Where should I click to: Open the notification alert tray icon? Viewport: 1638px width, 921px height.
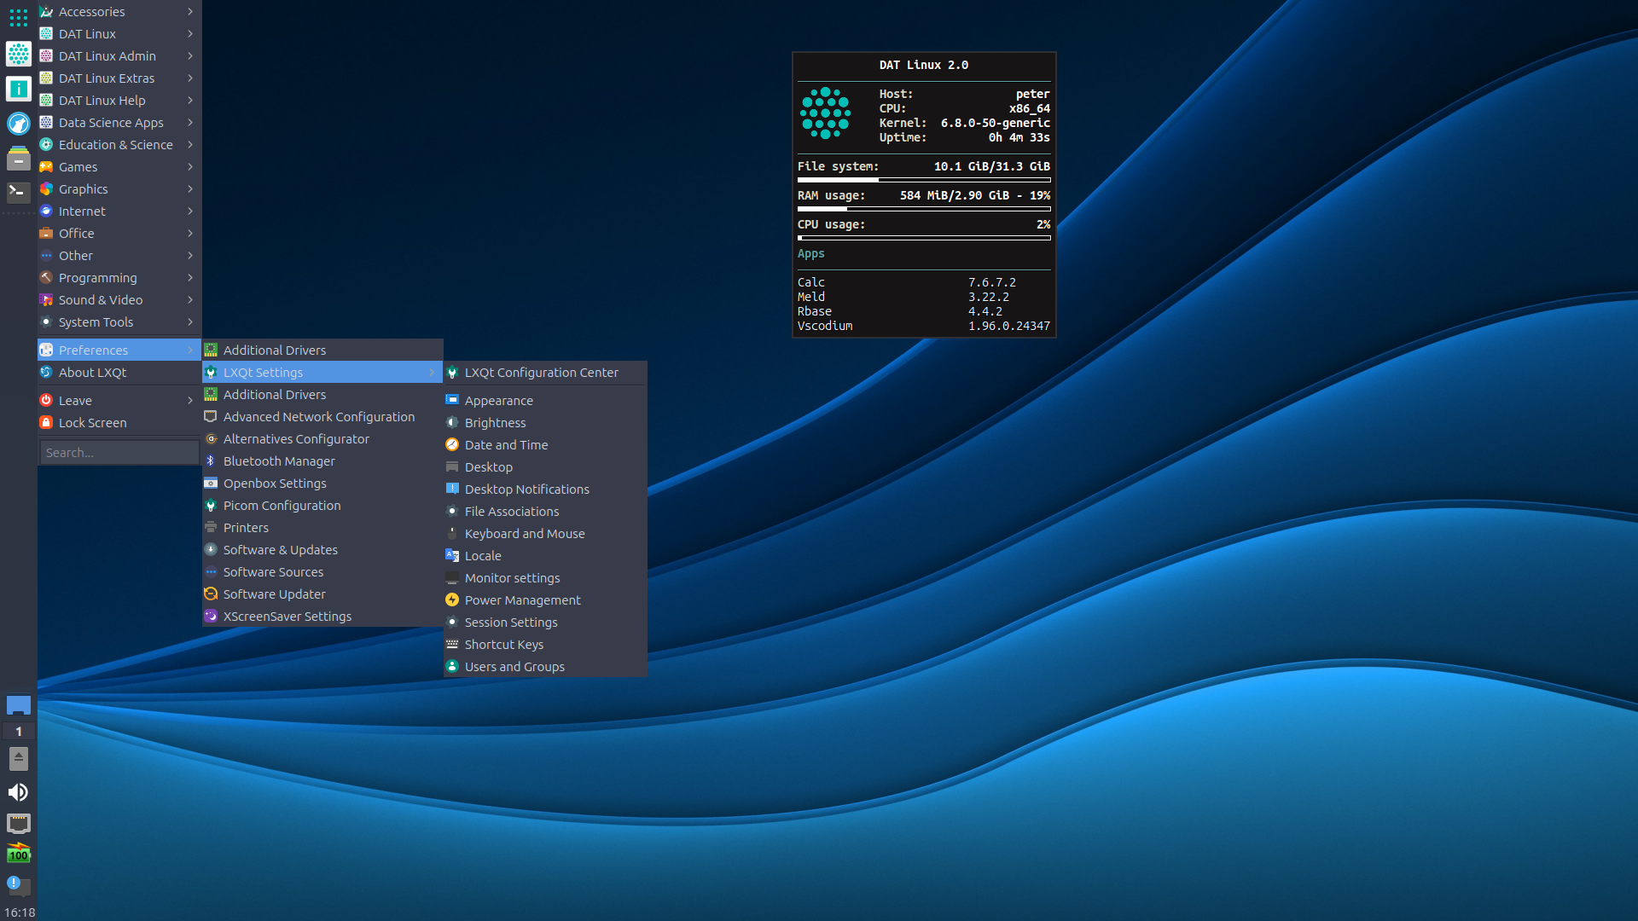point(18,885)
